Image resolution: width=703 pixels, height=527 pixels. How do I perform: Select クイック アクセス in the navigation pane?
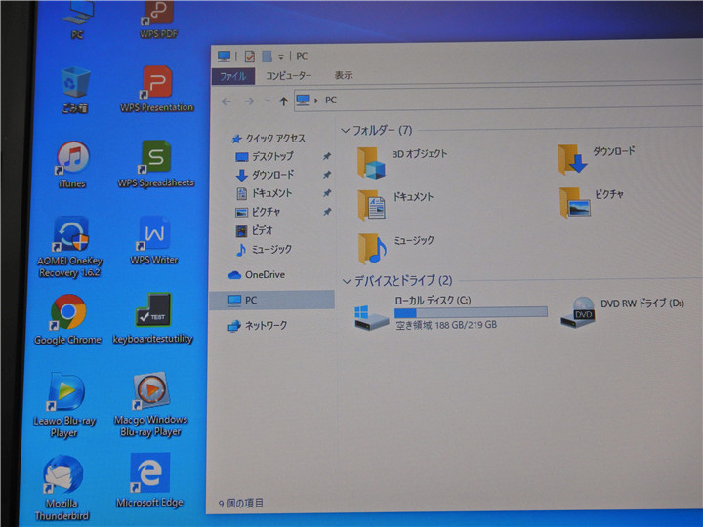tap(269, 139)
